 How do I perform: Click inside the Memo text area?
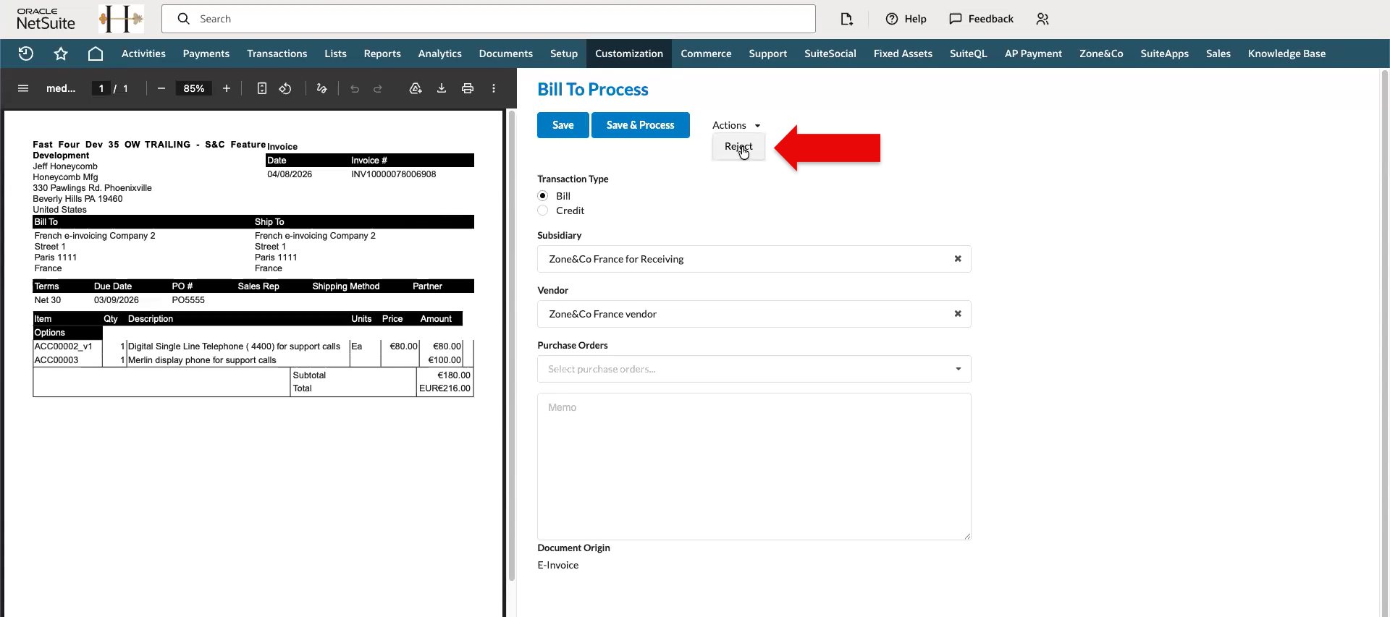pyautogui.click(x=754, y=467)
